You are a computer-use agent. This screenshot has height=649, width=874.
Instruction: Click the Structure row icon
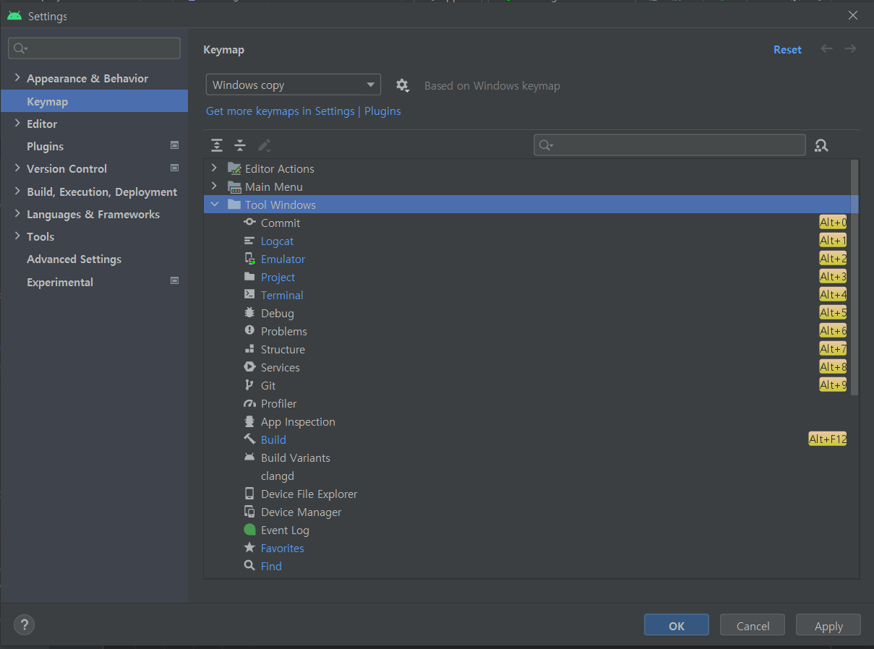(249, 349)
